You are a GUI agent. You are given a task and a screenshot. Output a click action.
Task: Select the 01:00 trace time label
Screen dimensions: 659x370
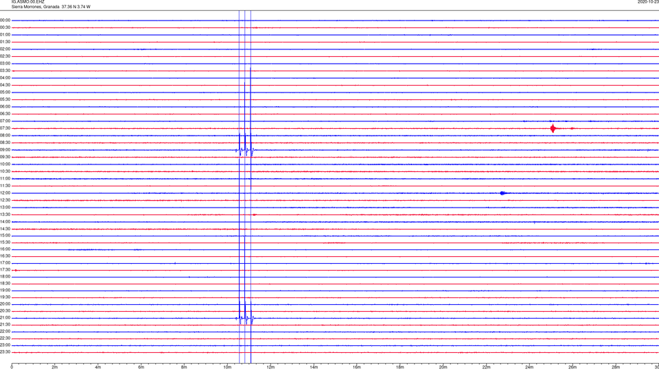5,34
